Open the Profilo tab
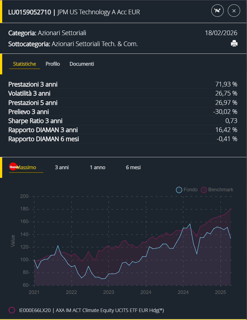This screenshot has width=247, height=320. pyautogui.click(x=53, y=64)
